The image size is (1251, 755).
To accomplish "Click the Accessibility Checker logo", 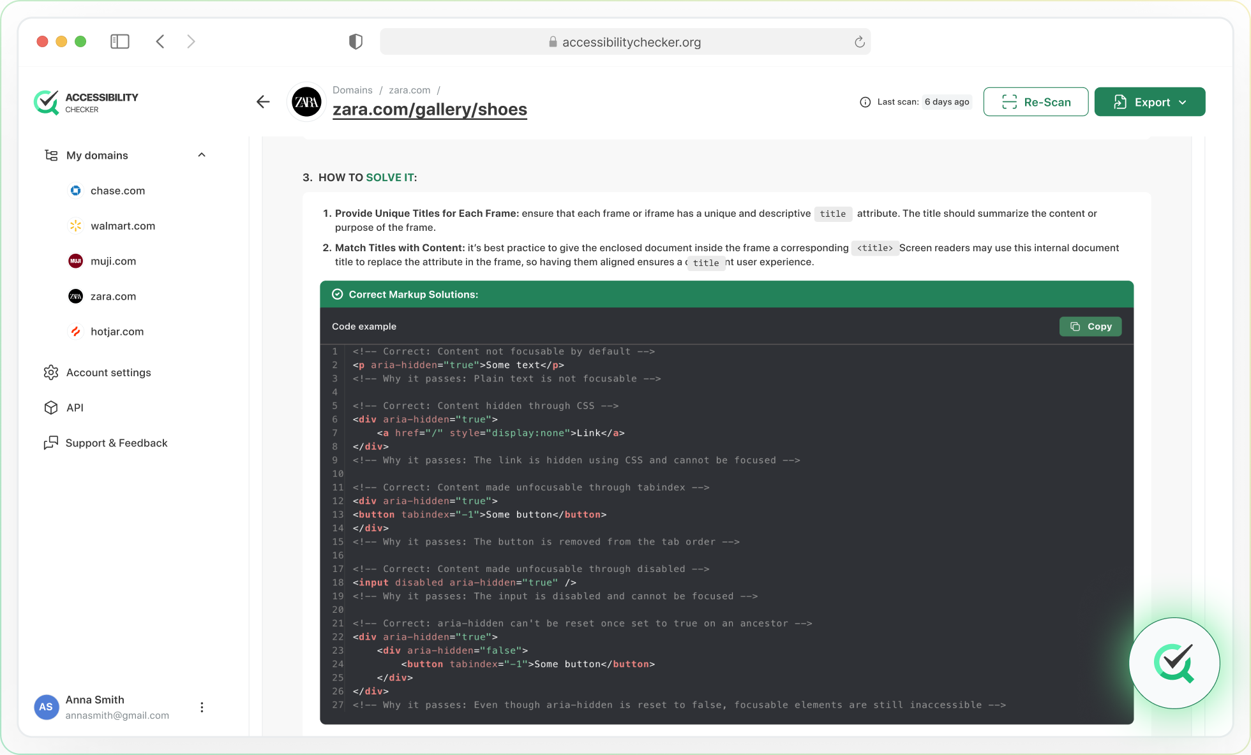I will [x=86, y=102].
